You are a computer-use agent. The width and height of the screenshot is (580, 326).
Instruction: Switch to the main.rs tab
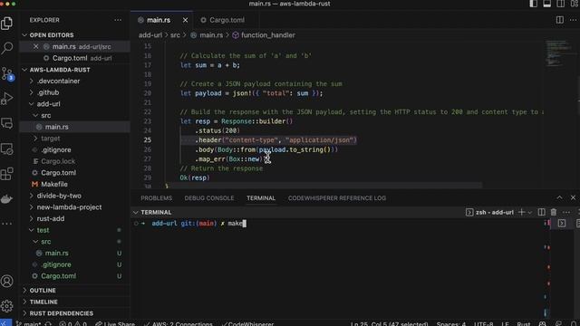point(159,20)
